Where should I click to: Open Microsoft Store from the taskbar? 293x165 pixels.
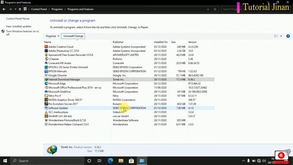(x=131, y=161)
